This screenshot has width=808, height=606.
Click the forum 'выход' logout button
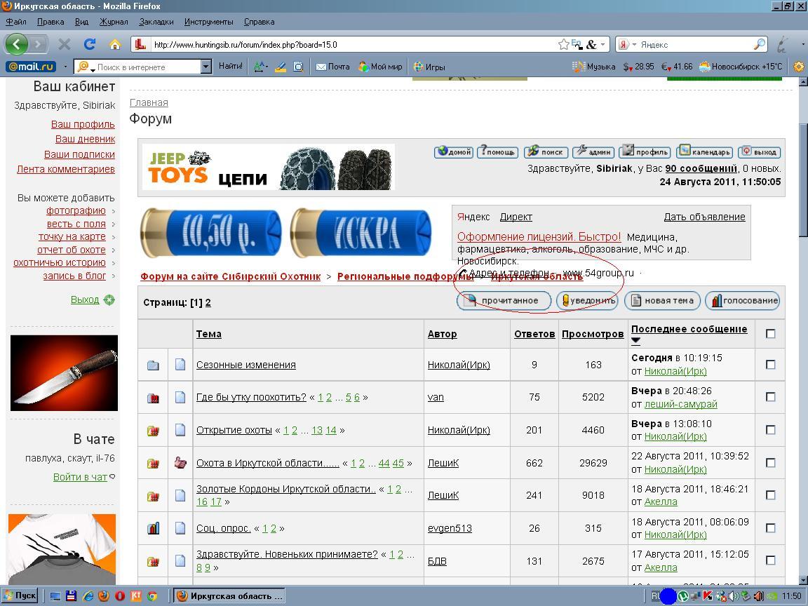(759, 151)
